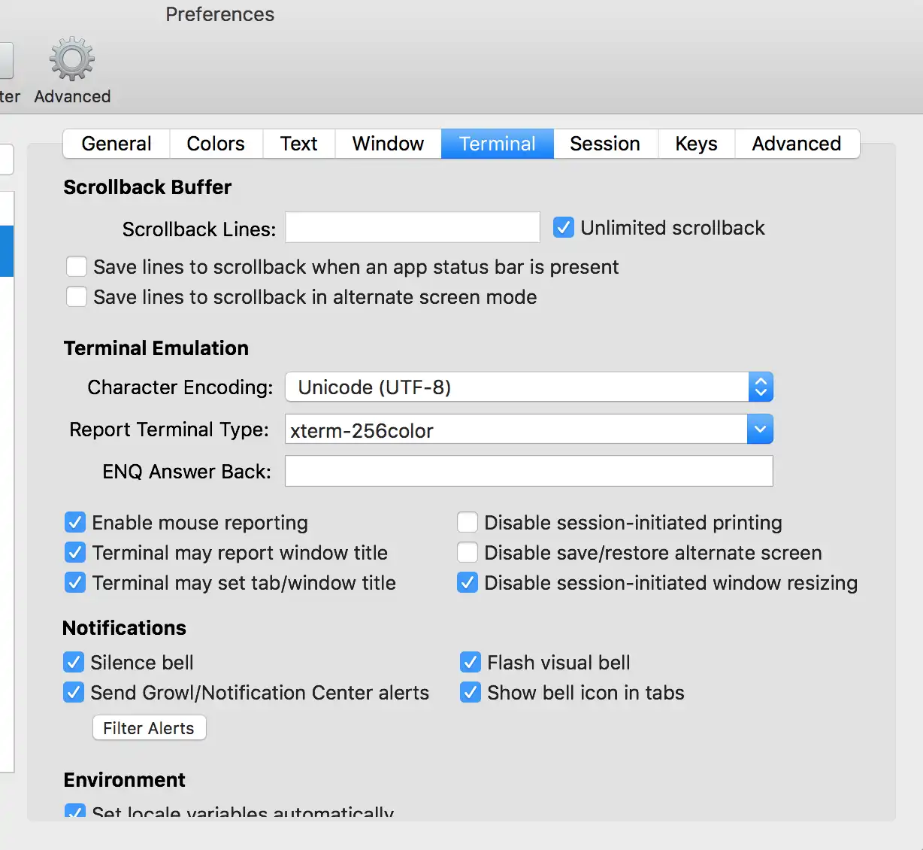Screen dimensions: 923x850
Task: Toggle Enable mouse reporting checkbox
Action: click(75, 522)
